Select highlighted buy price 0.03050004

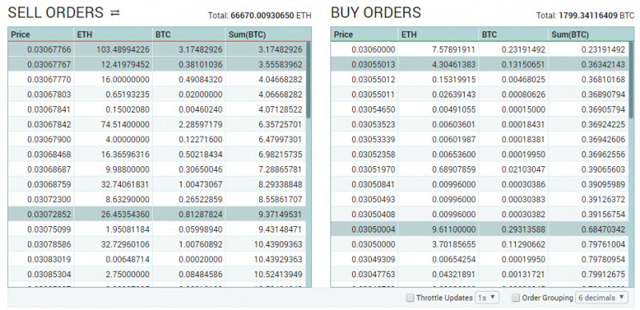pos(373,229)
